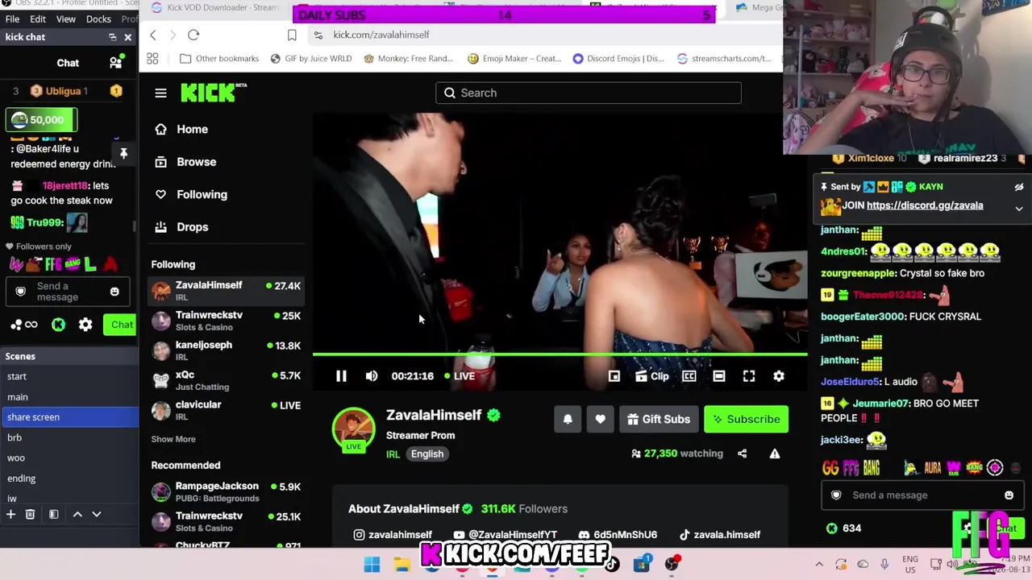Viewport: 1032px width, 580px height.
Task: Open emoji picker in kick chat dock
Action: coord(114,292)
